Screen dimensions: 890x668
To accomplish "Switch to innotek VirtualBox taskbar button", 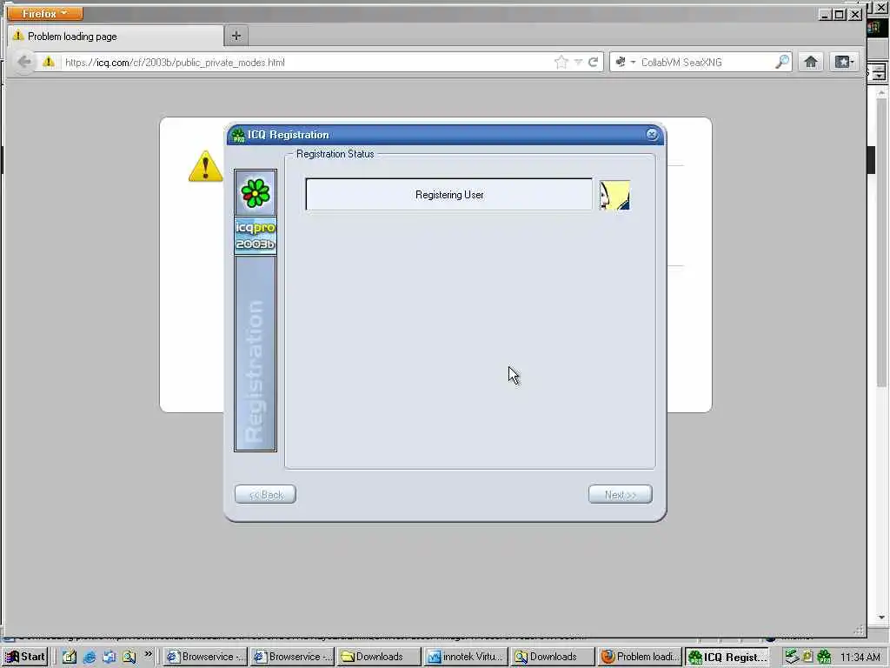I will [466, 657].
